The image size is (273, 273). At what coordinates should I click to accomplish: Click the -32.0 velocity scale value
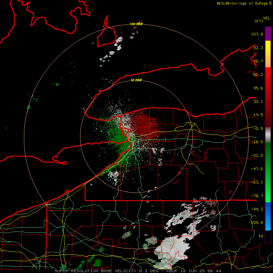click(x=257, y=156)
